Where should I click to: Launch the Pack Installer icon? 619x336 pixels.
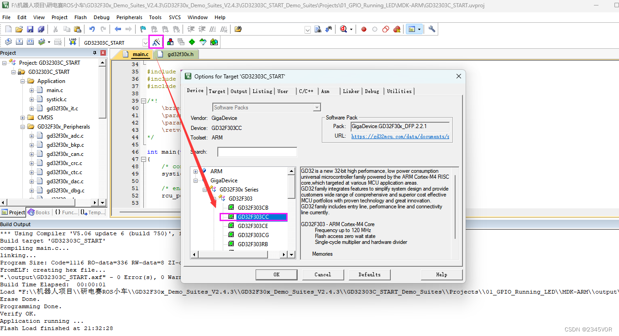214,42
